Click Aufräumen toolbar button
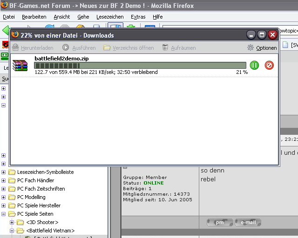Image resolution: width=298 pixels, height=238 pixels. coord(179,48)
